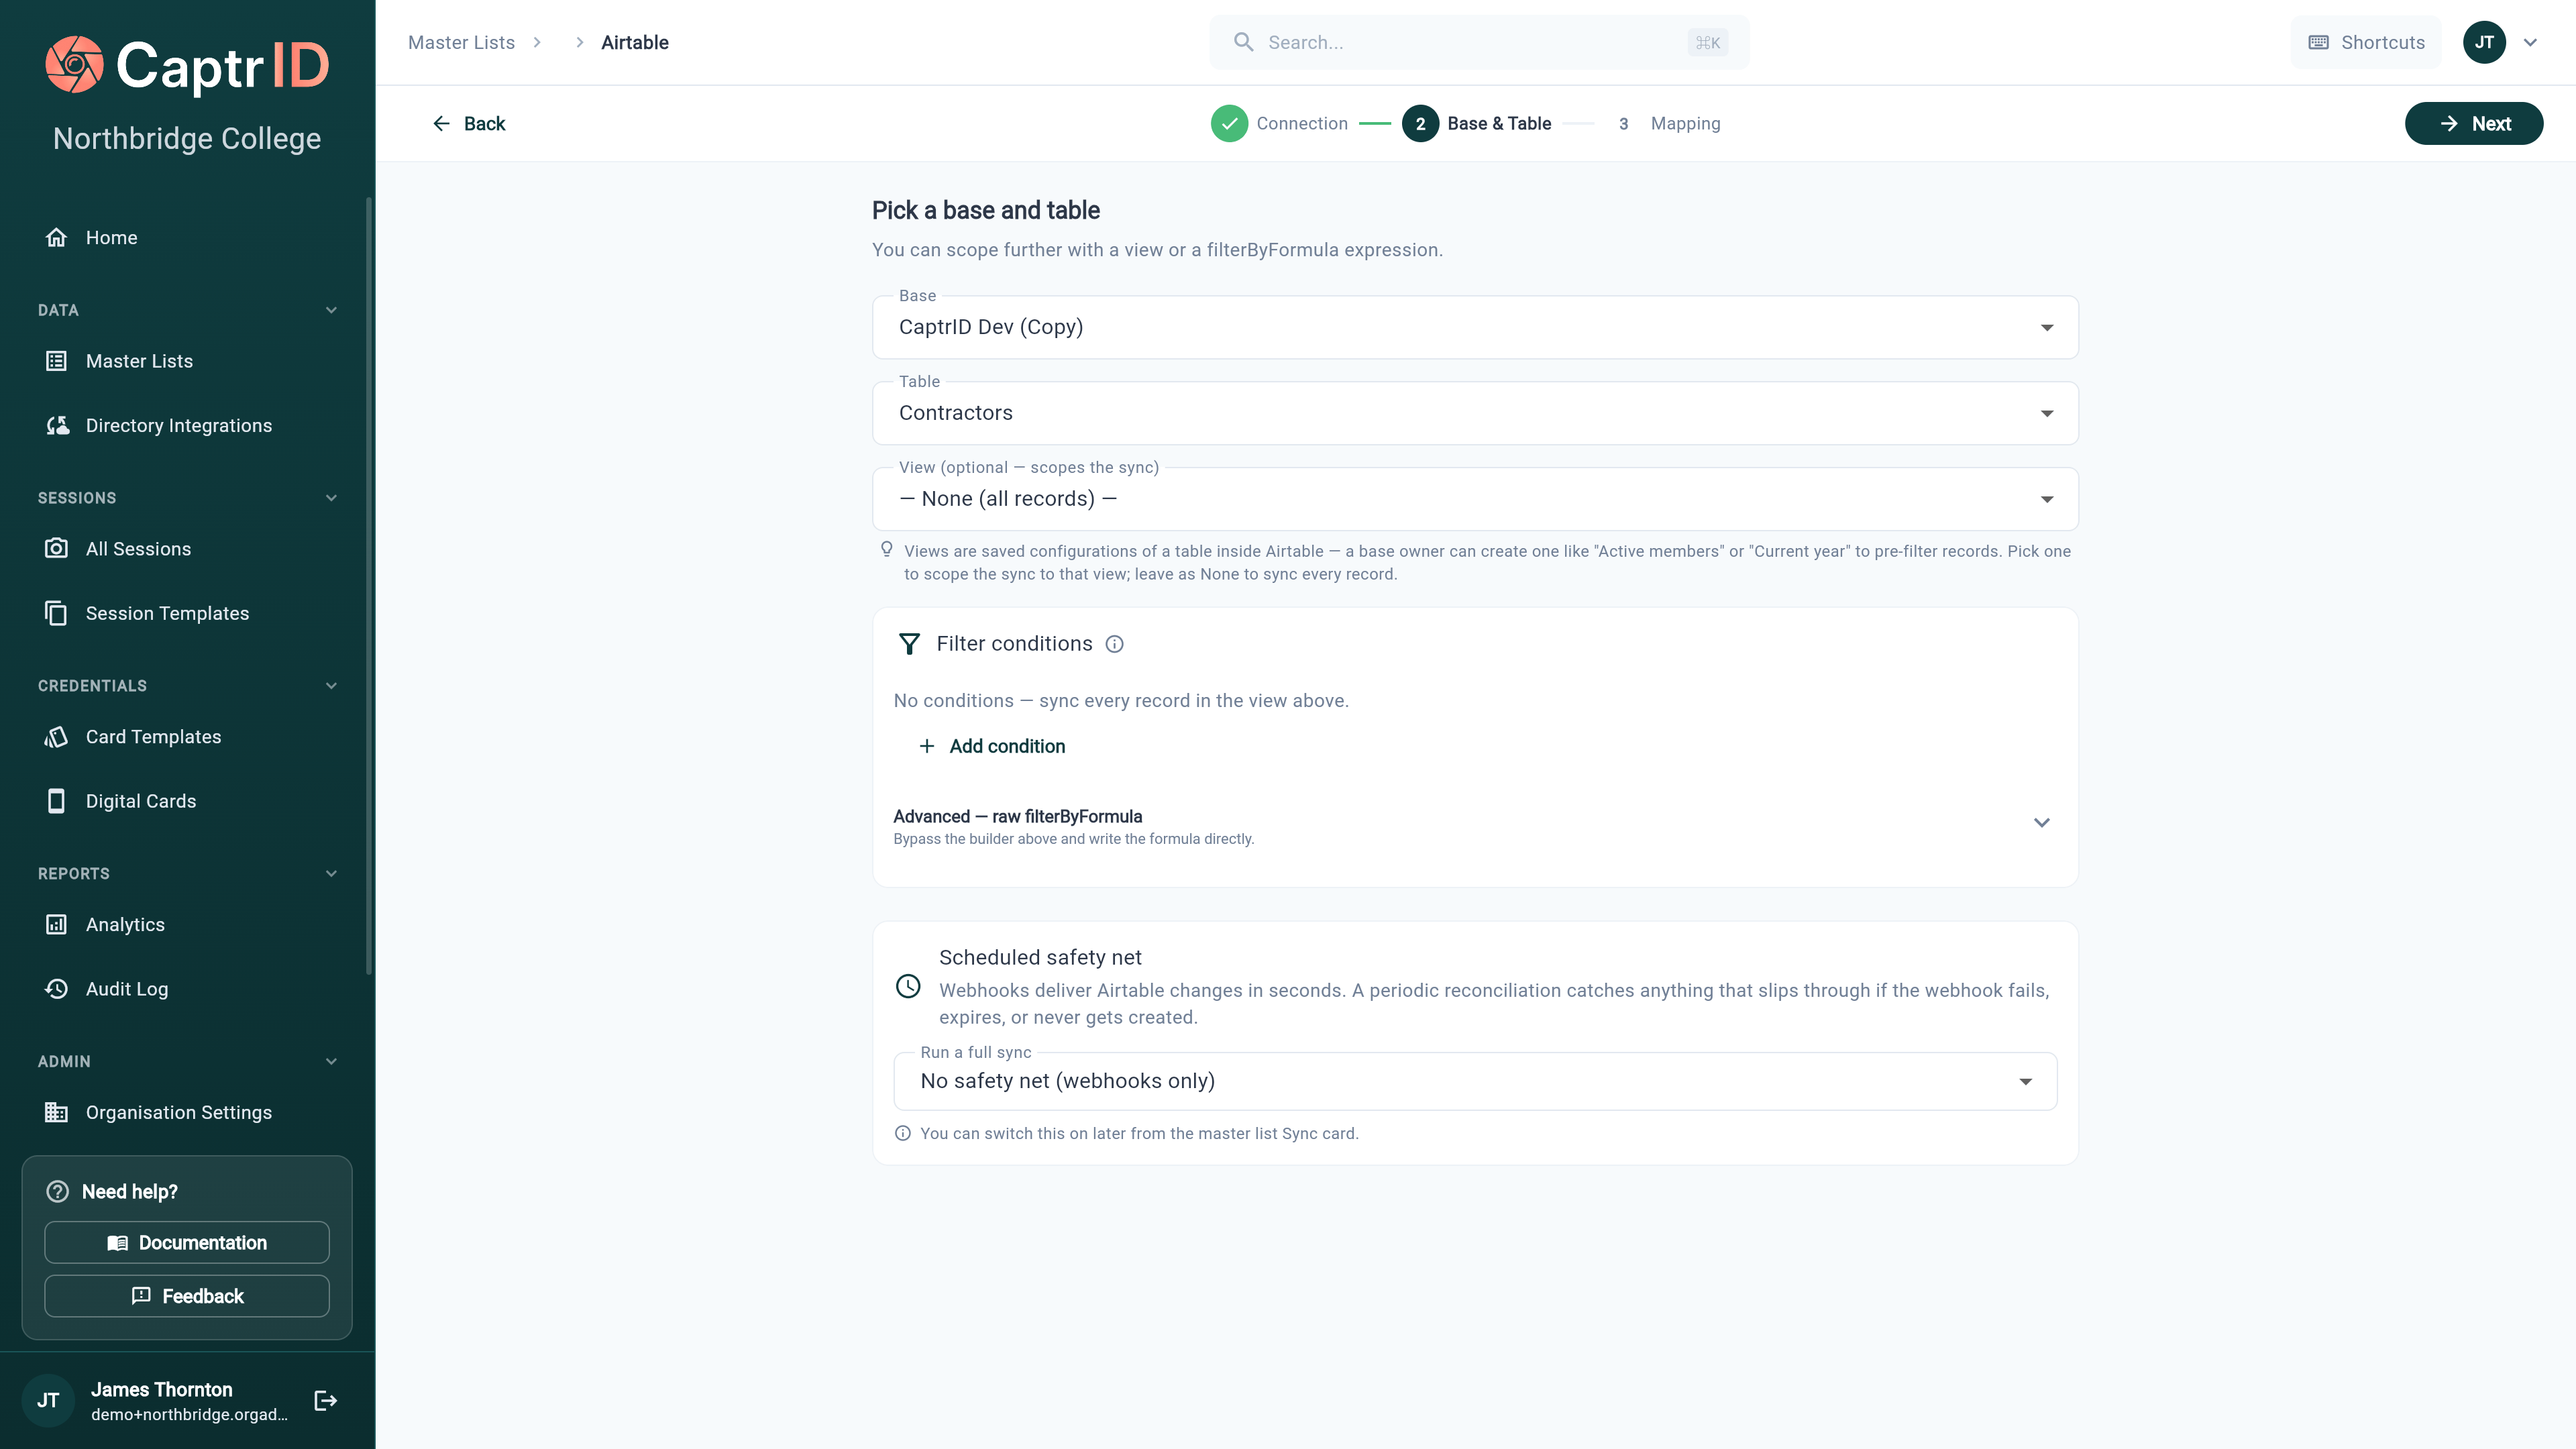Click the Audit Log history icon

click(x=56, y=989)
